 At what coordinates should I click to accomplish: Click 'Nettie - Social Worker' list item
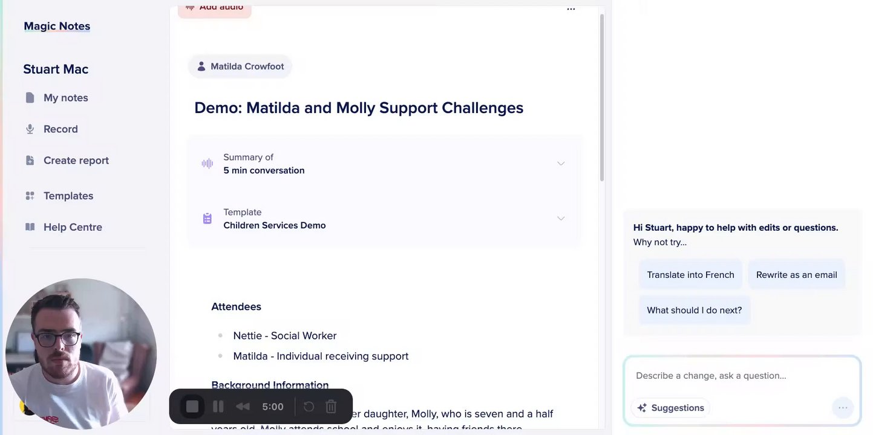284,336
